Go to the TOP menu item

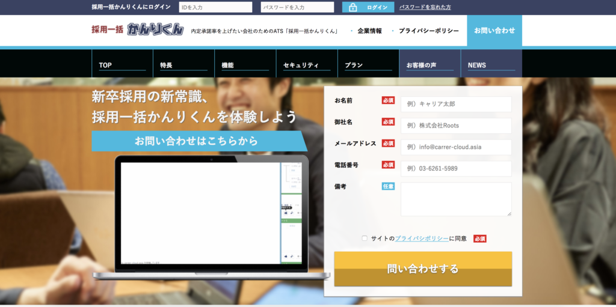pyautogui.click(x=122, y=64)
